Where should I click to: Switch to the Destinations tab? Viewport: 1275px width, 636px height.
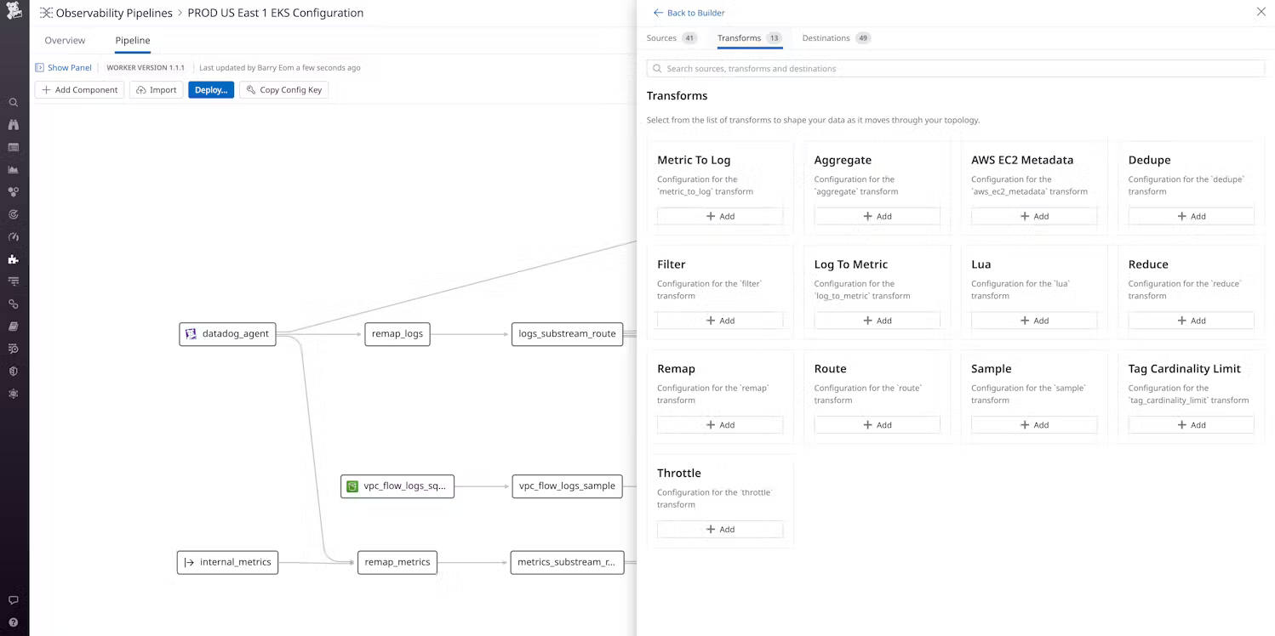(x=836, y=38)
